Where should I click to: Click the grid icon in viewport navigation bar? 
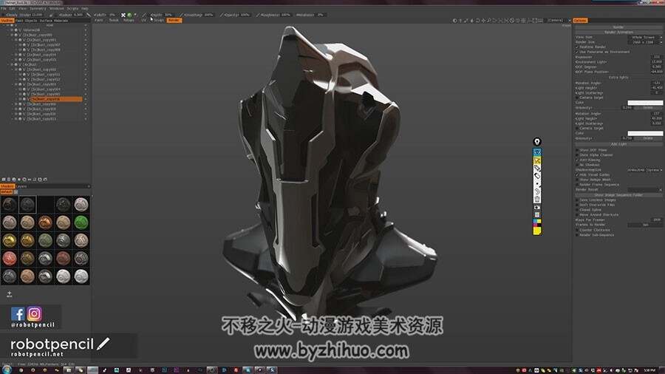[523, 21]
